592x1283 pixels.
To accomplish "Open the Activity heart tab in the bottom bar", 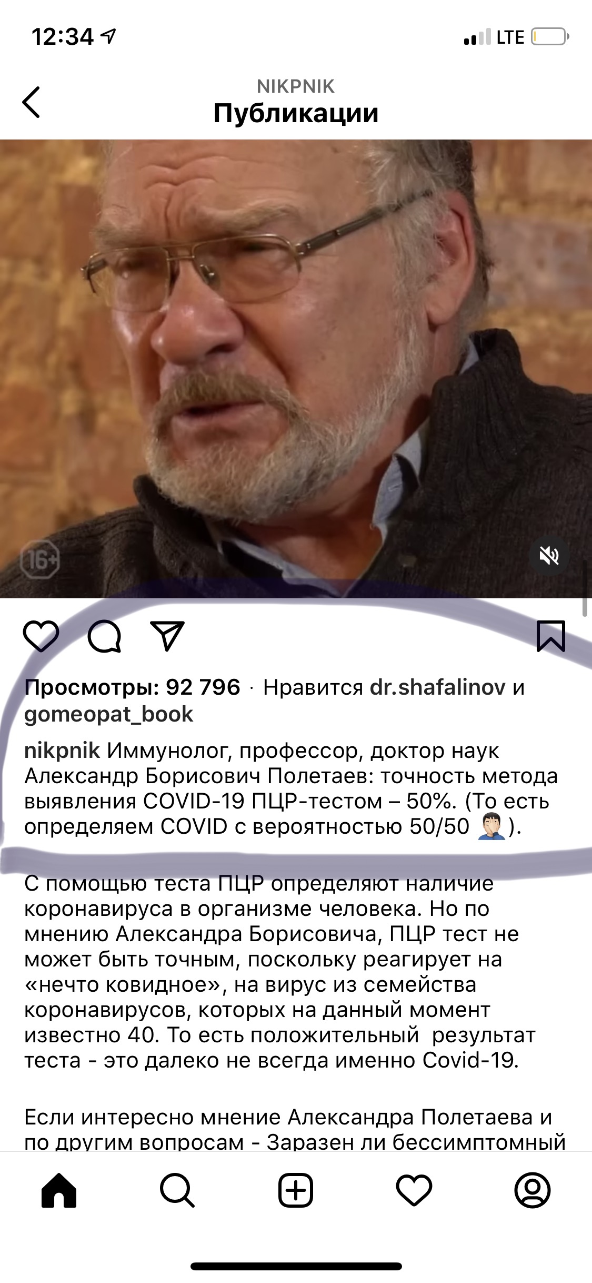I will click(414, 1190).
